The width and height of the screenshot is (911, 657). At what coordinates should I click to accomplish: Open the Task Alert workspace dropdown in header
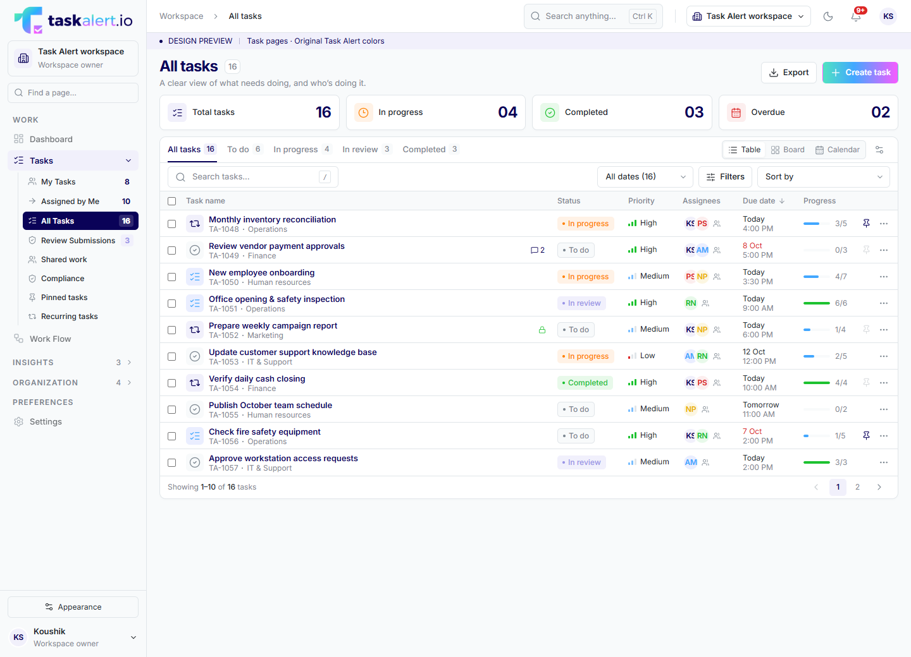click(x=749, y=16)
